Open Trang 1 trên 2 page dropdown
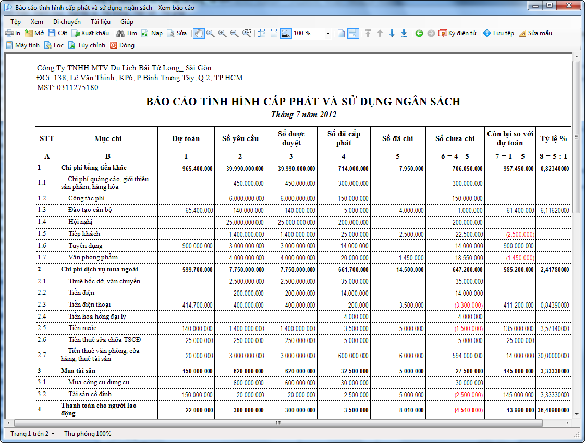 pyautogui.click(x=32, y=433)
